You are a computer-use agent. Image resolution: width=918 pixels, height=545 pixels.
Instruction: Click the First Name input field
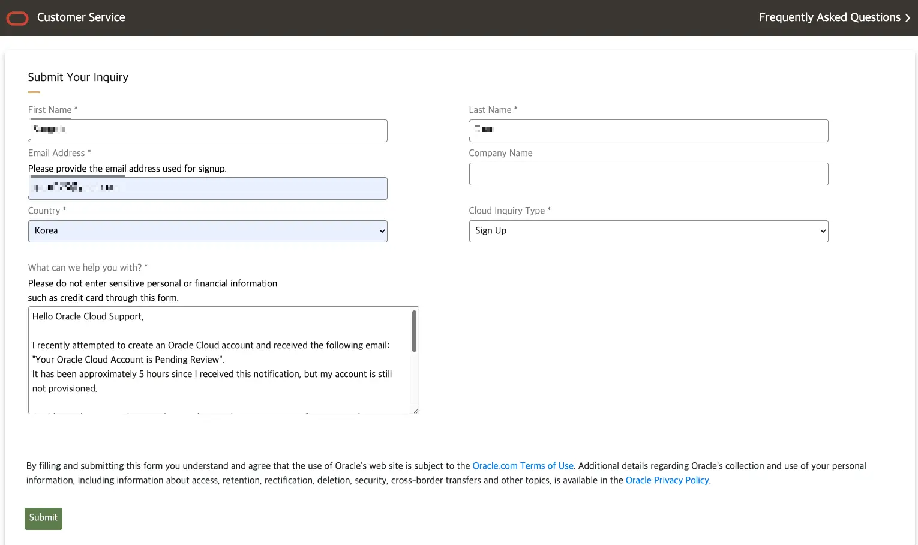[x=207, y=131]
